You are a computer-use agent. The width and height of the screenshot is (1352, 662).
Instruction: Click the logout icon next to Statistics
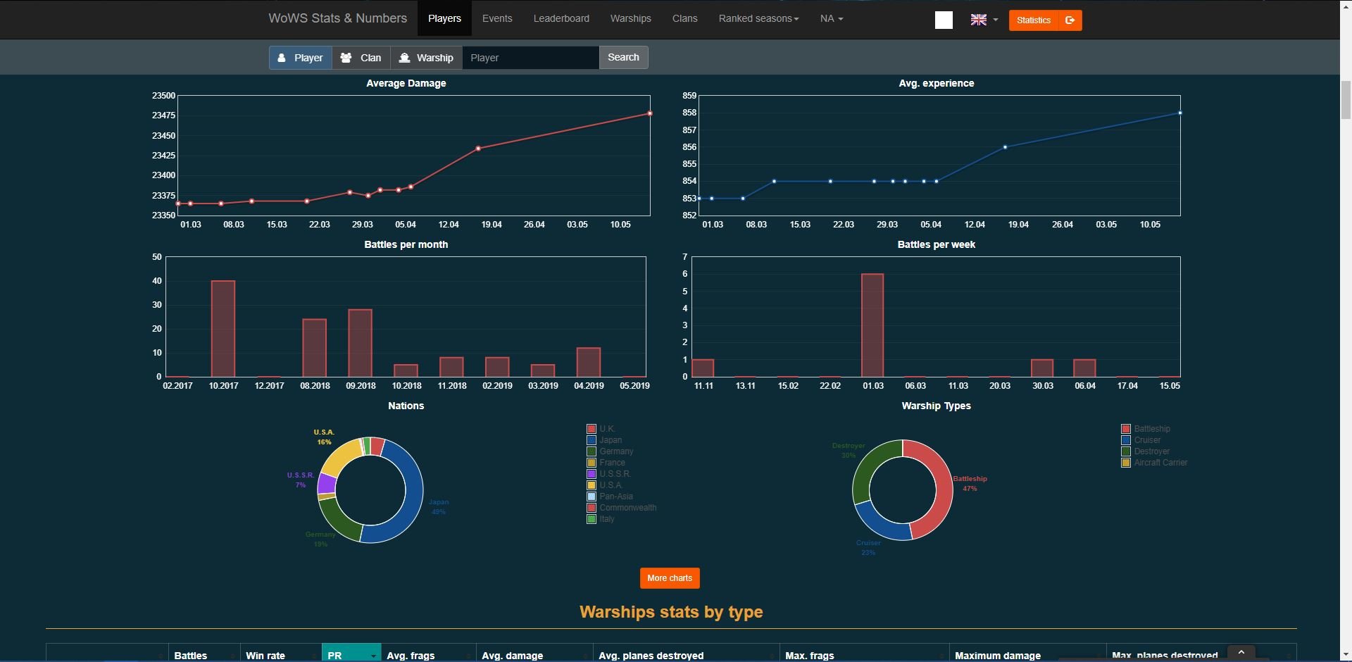coord(1070,20)
